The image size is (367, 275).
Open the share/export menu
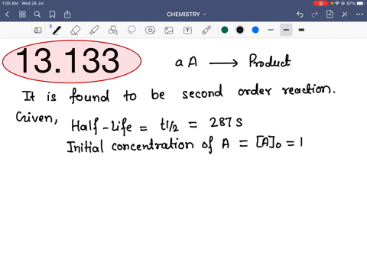pyautogui.click(x=67, y=15)
